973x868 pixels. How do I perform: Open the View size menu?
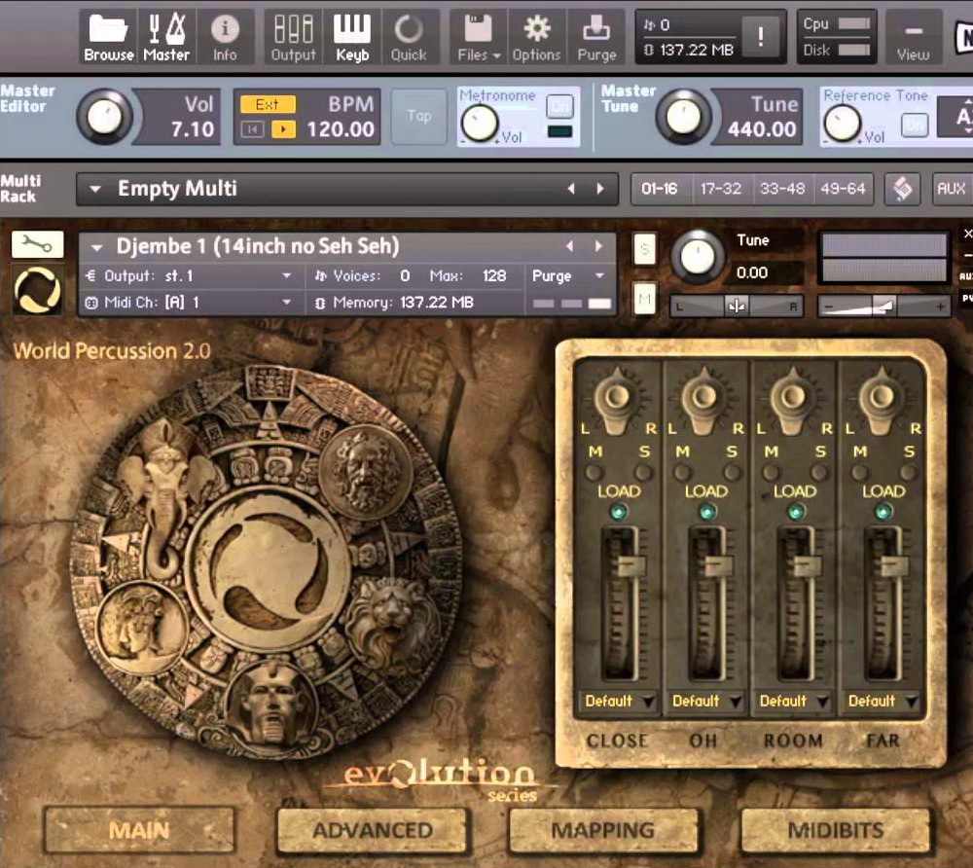click(x=913, y=37)
